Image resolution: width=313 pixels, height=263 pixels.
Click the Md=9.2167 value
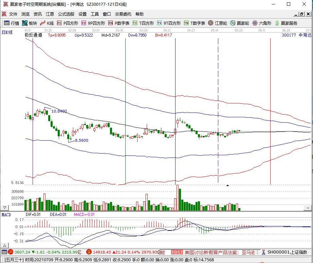point(111,35)
